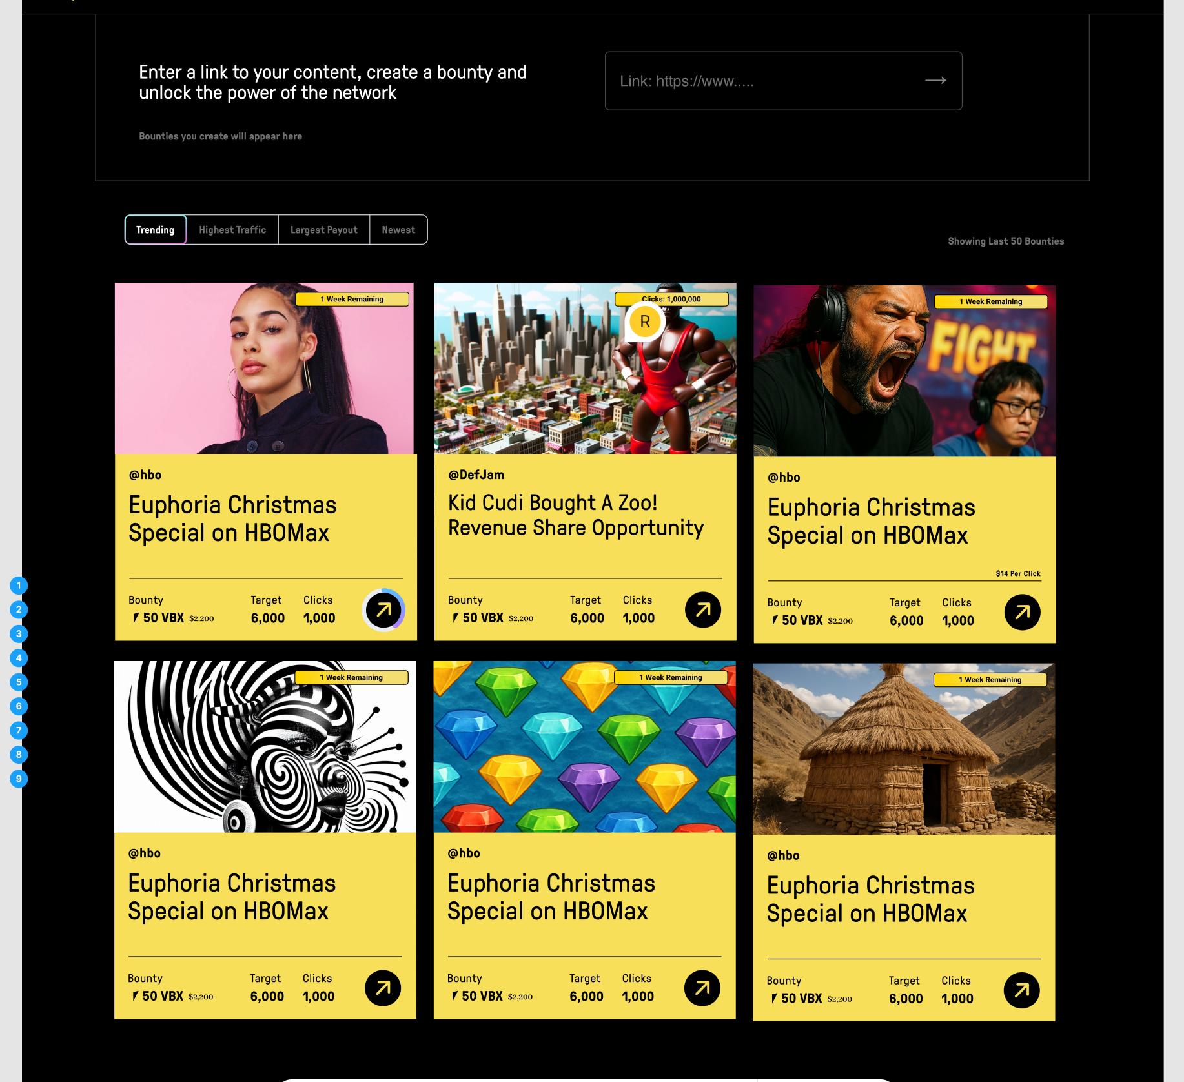
Task: Click numbered marker 9 on left edge
Action: (19, 779)
